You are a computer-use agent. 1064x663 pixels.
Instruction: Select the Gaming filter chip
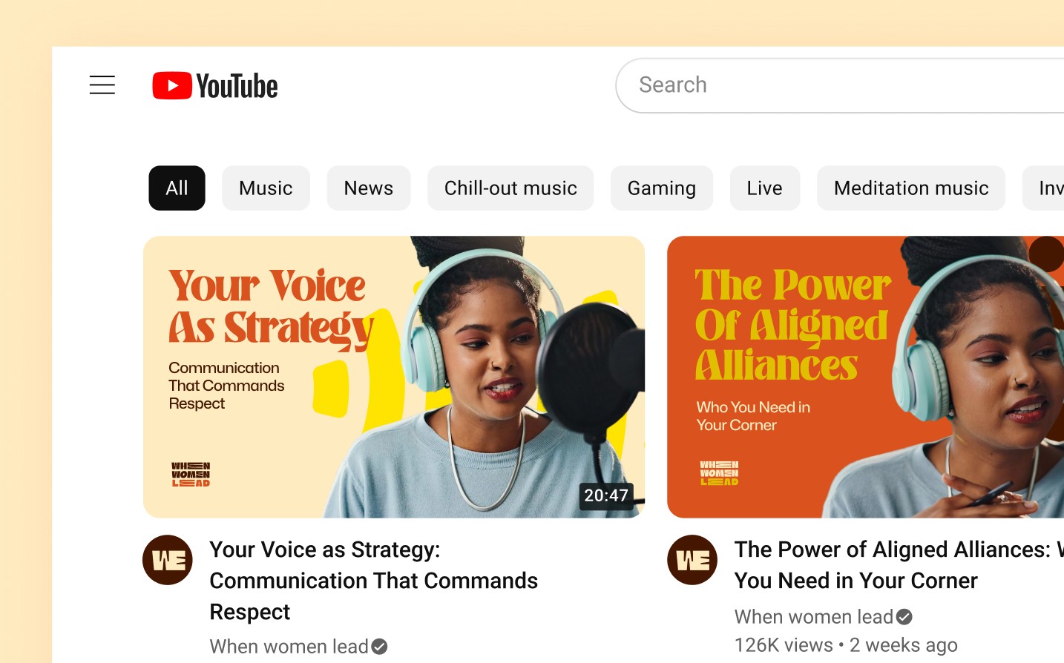coord(662,188)
